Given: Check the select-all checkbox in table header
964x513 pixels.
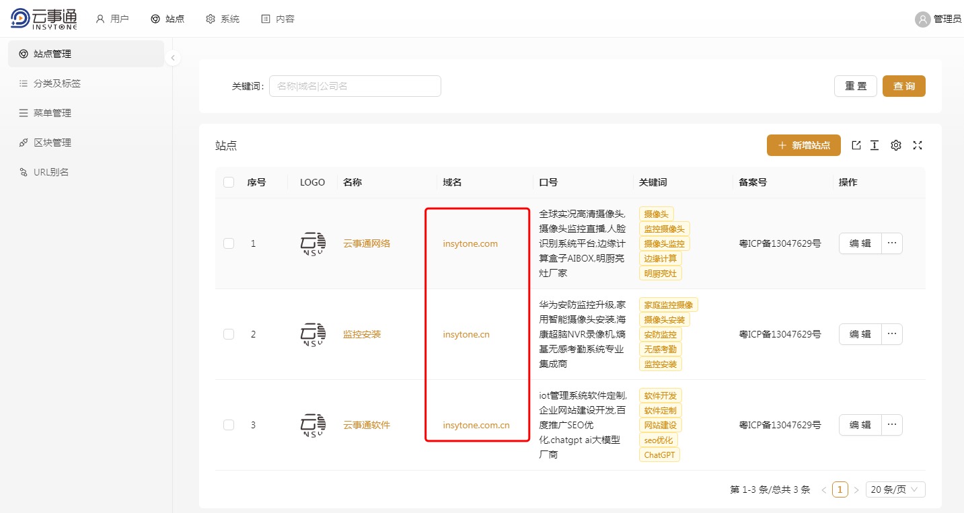Looking at the screenshot, I should [x=228, y=182].
